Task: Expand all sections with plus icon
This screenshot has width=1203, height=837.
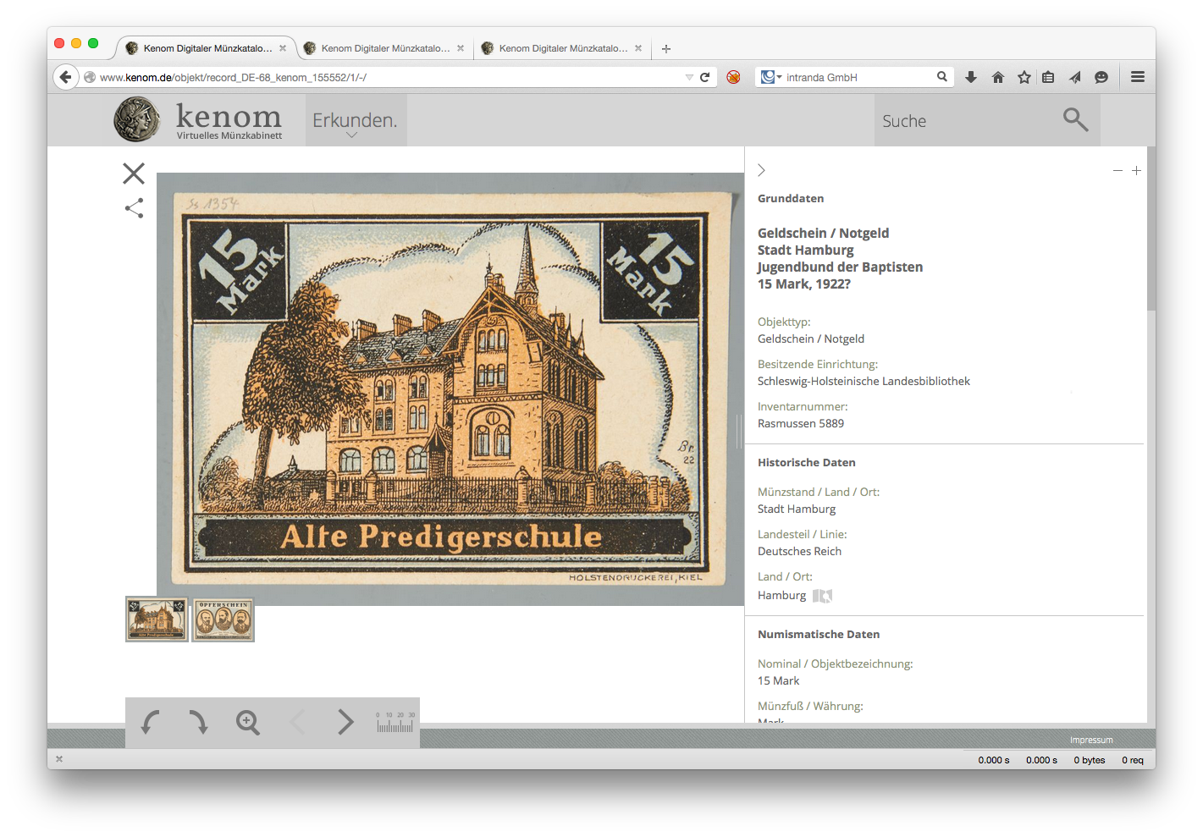Action: pyautogui.click(x=1136, y=171)
